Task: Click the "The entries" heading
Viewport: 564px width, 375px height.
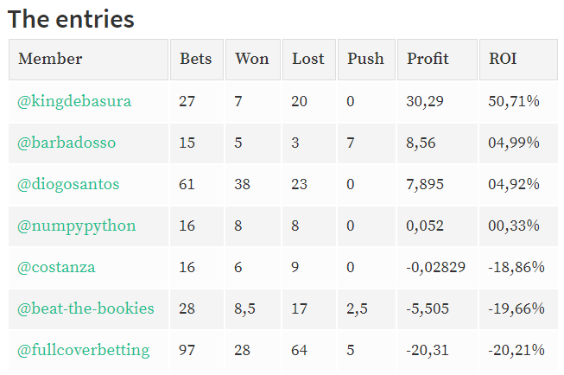Action: (x=71, y=19)
